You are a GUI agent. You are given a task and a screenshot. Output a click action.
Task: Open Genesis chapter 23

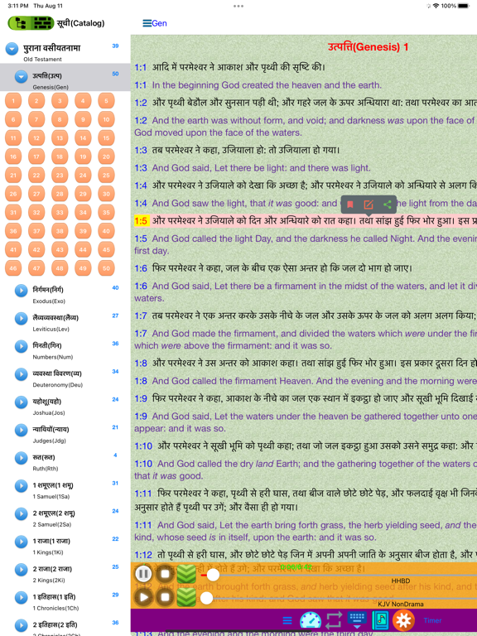60,176
